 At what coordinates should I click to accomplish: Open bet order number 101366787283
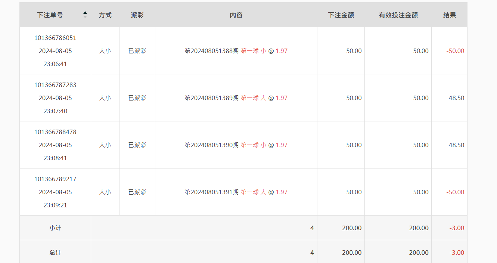tap(55, 85)
